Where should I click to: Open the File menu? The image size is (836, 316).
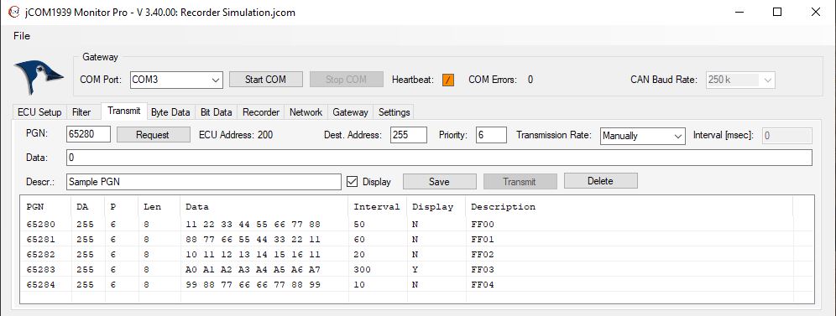(22, 36)
